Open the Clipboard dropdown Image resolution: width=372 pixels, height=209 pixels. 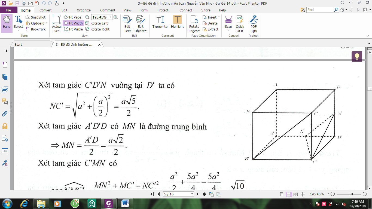tap(47, 23)
